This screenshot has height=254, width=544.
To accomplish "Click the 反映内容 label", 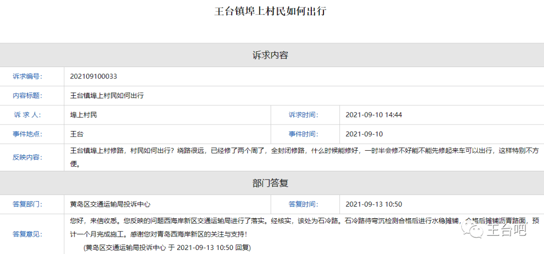I will pyautogui.click(x=27, y=158).
